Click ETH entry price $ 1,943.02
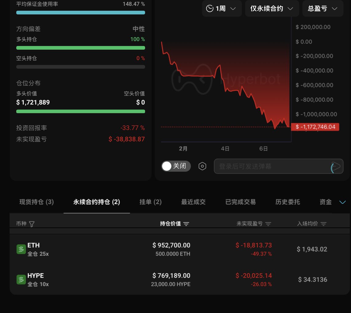The height and width of the screenshot is (313, 351). coord(312,249)
